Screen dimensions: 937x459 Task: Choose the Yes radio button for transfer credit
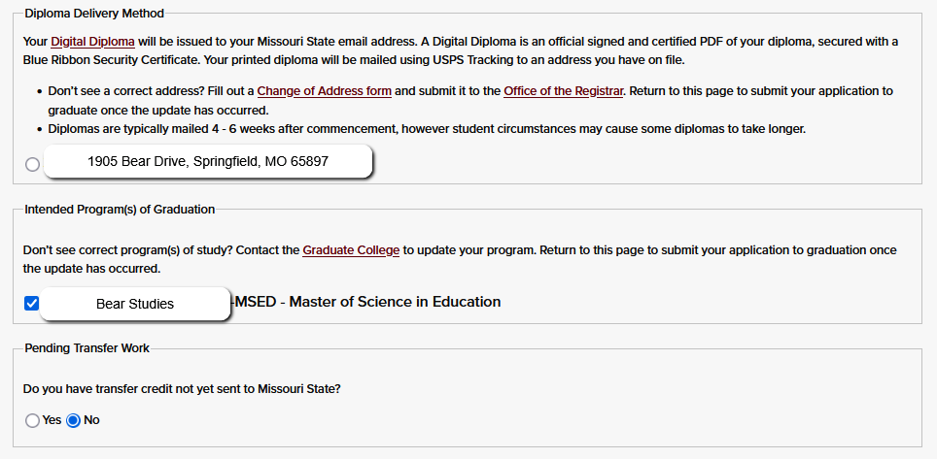coord(32,420)
